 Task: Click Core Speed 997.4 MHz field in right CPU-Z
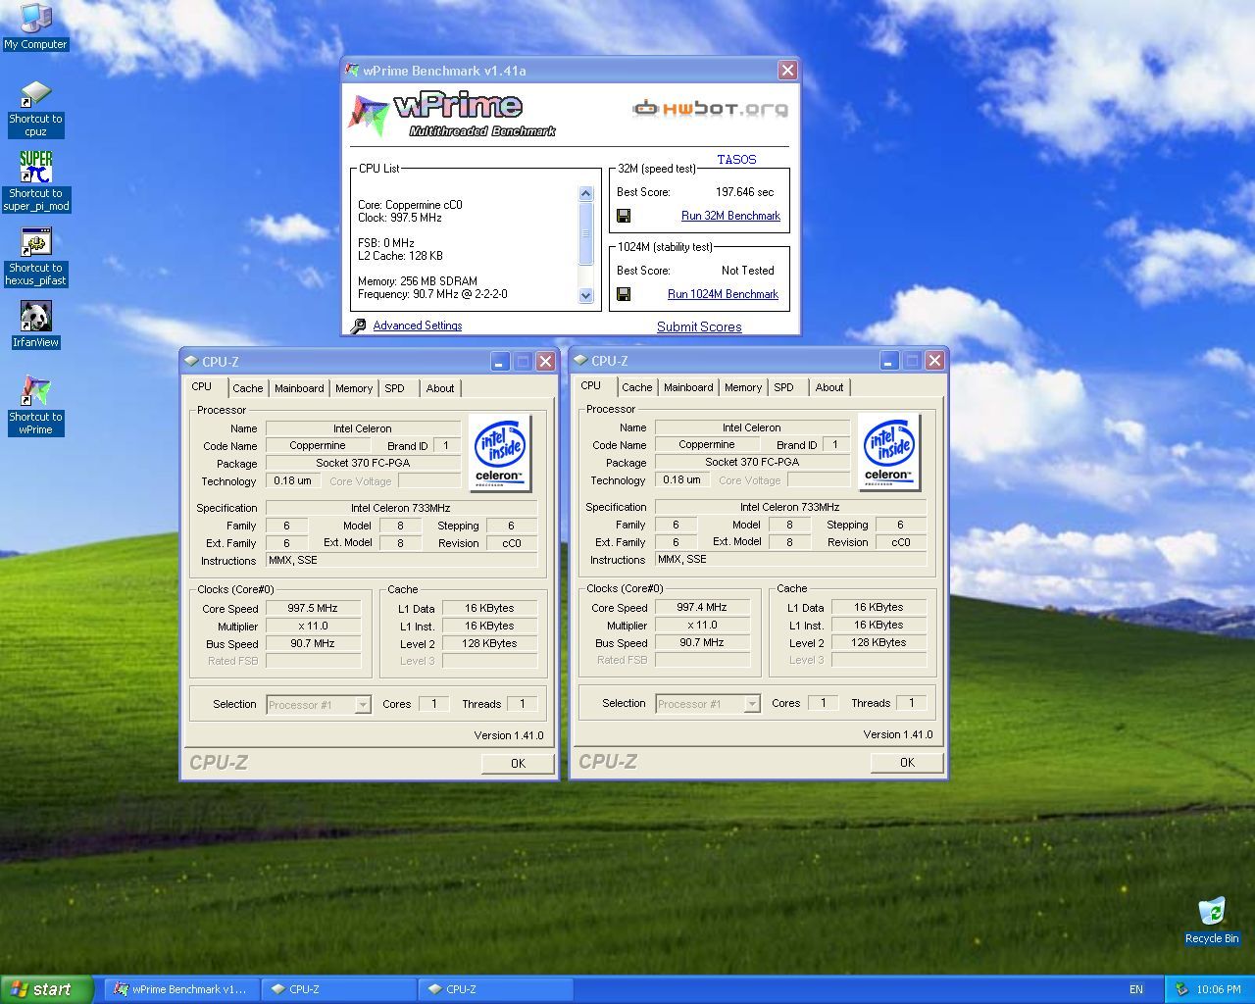702,608
